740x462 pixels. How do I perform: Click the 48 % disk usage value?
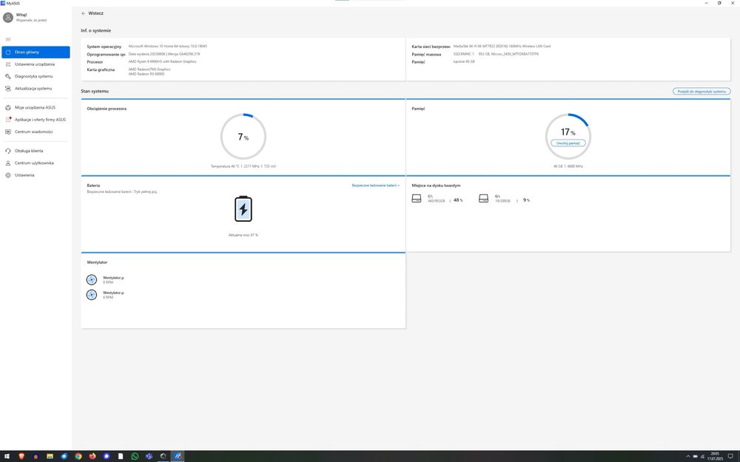point(458,200)
